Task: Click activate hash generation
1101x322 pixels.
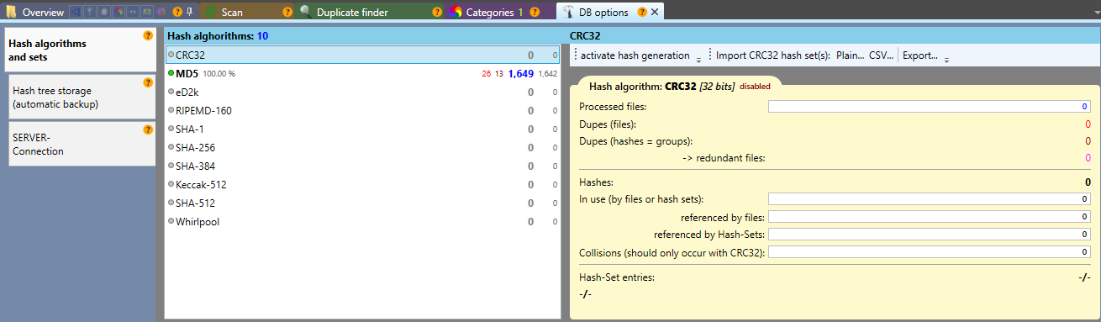Action: pos(635,55)
